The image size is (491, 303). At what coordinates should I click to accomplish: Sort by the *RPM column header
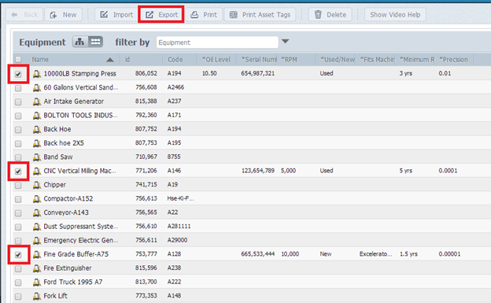point(297,60)
